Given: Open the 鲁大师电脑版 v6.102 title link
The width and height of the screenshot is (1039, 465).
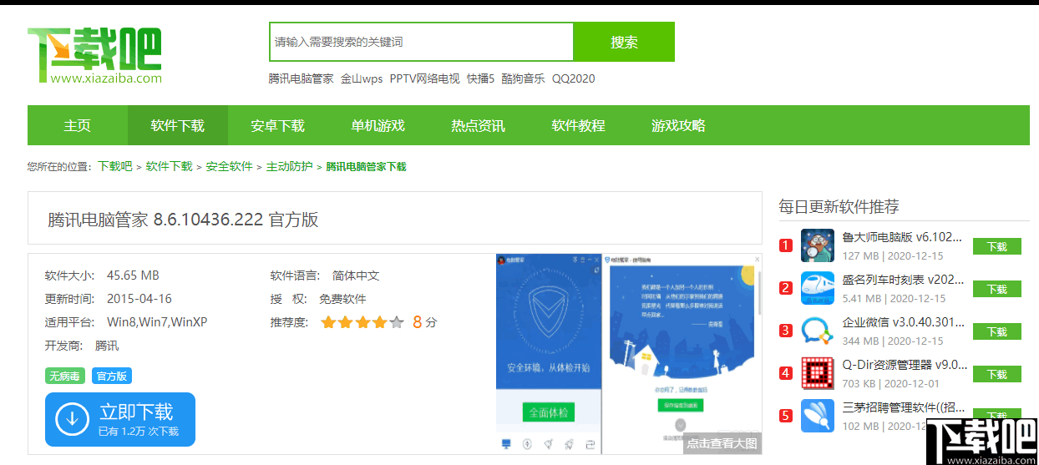Looking at the screenshot, I should [x=903, y=236].
